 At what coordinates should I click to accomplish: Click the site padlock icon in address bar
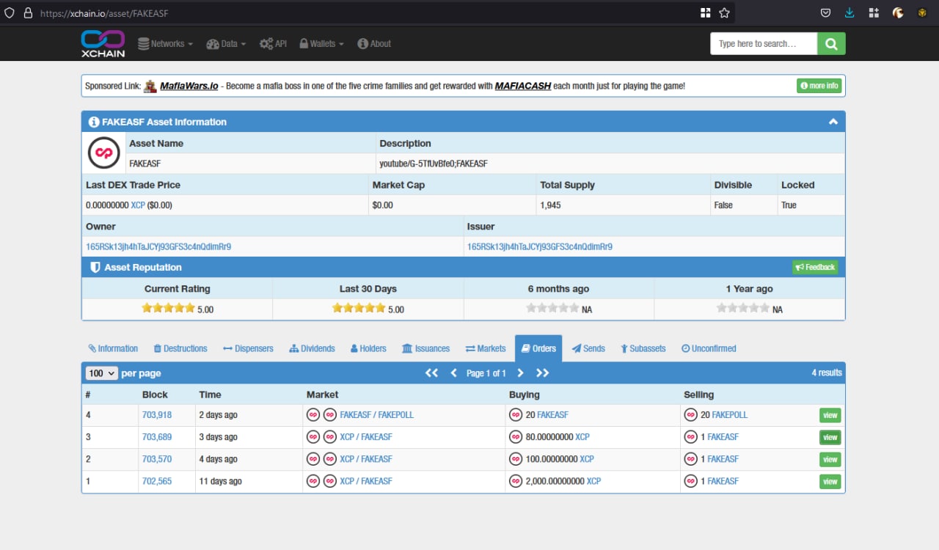click(28, 12)
